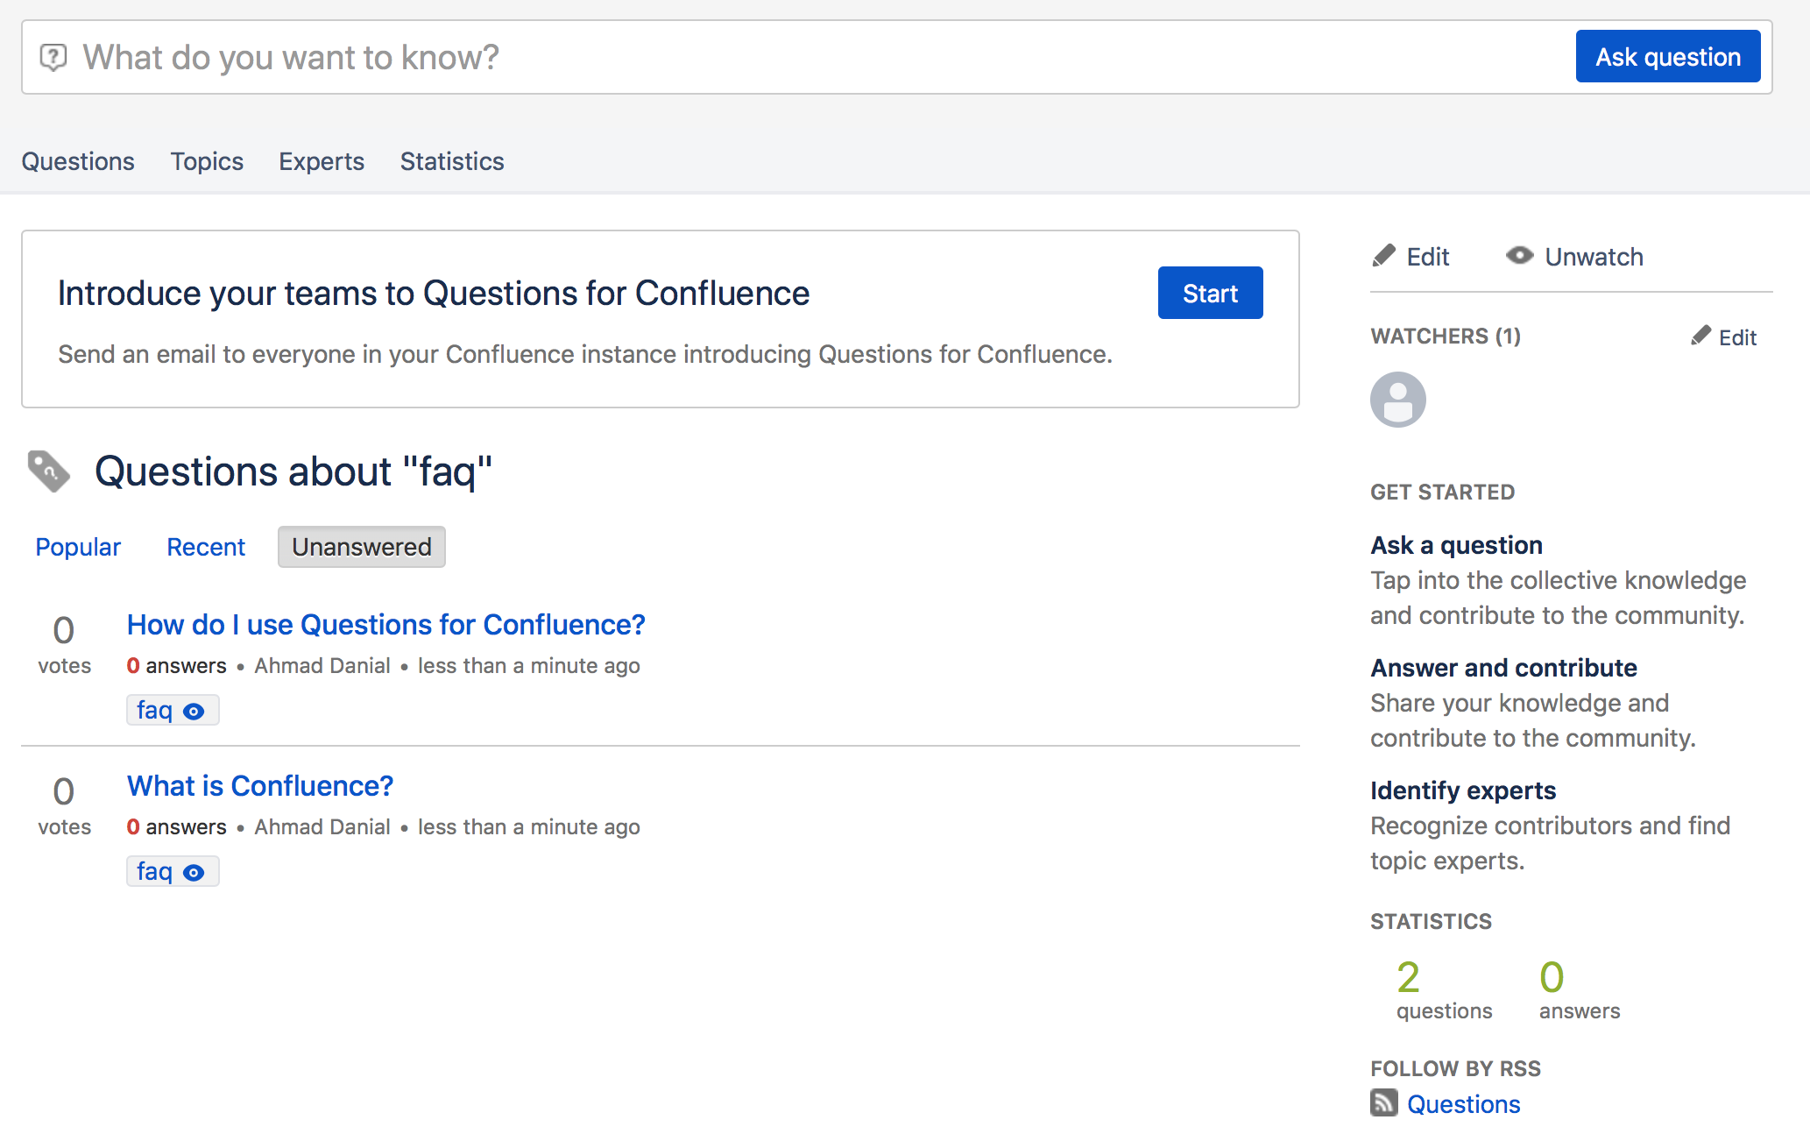This screenshot has height=1134, width=1810.
Task: Open Ahmad Danial's profile from the second question
Action: point(322,826)
